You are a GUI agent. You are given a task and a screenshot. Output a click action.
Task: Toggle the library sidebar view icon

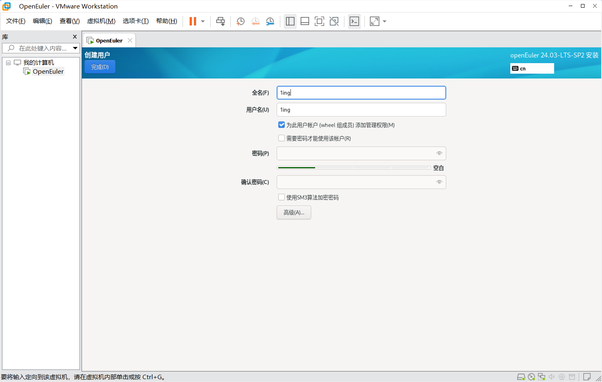pyautogui.click(x=290, y=21)
